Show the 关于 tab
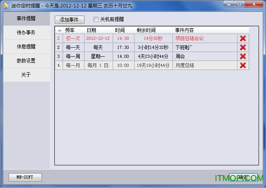Image resolution: width=266 pixels, height=188 pixels. click(x=27, y=75)
